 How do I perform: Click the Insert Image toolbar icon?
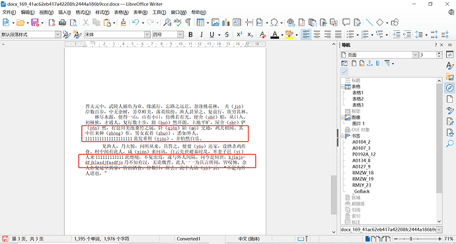(x=215, y=22)
